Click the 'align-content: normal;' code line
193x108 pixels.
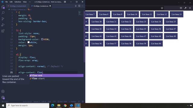click(x=32, y=66)
